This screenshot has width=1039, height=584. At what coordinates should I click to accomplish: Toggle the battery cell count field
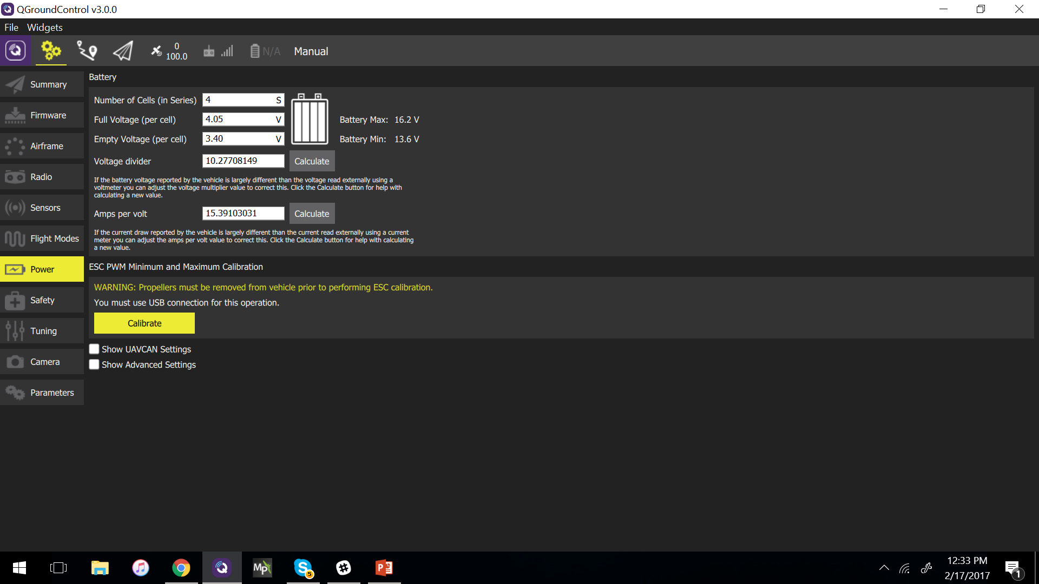tap(241, 100)
